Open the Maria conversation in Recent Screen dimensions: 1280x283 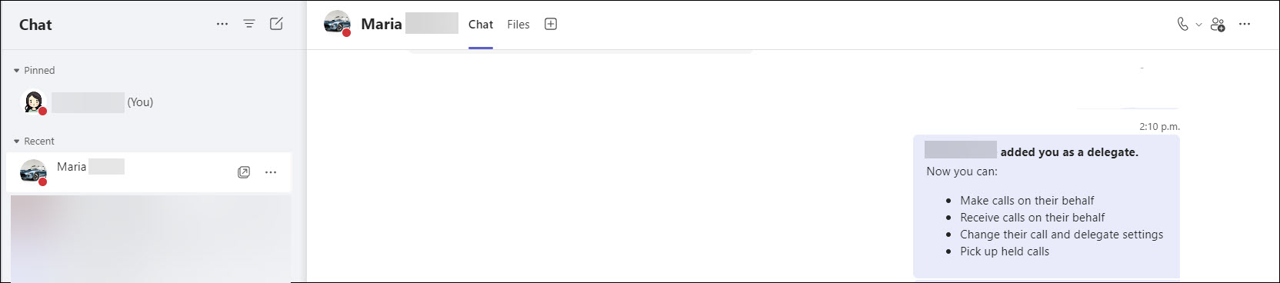(148, 172)
